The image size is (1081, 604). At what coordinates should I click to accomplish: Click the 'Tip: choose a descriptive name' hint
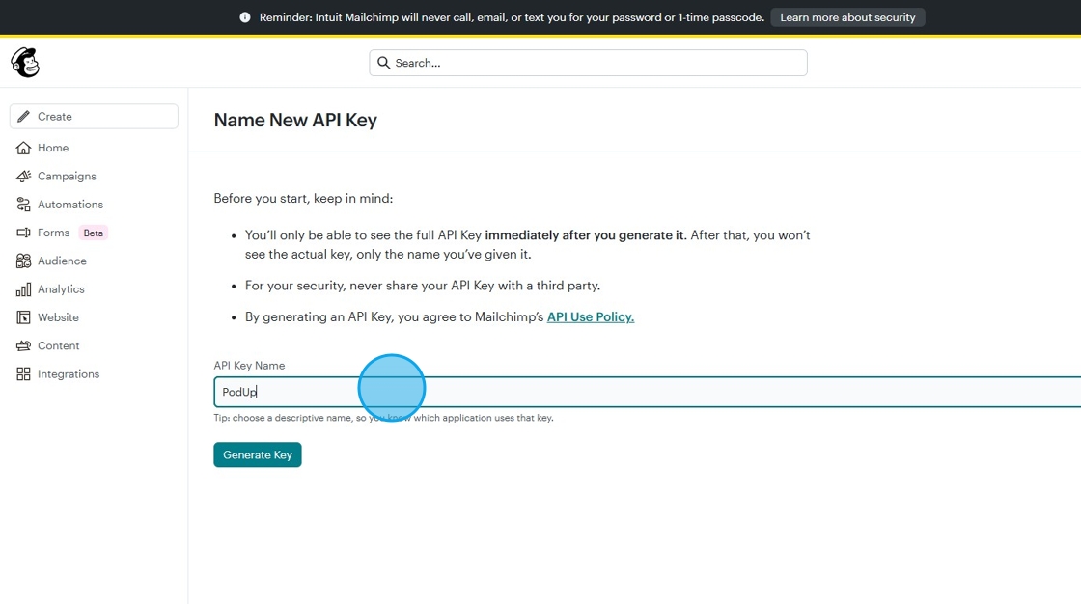point(383,418)
